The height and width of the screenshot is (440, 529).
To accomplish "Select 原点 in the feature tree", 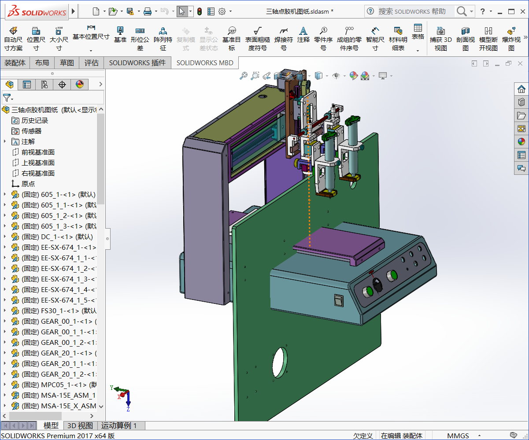I will click(x=28, y=184).
